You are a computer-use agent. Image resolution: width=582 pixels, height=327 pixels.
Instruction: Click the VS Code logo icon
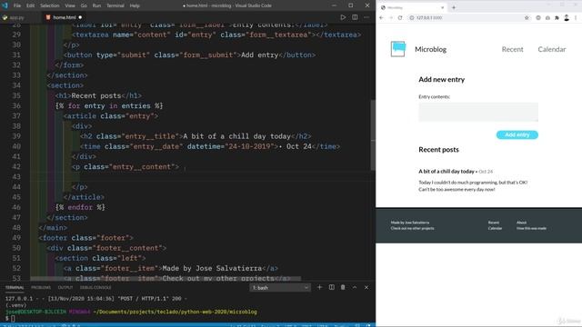pyautogui.click(x=5, y=5)
